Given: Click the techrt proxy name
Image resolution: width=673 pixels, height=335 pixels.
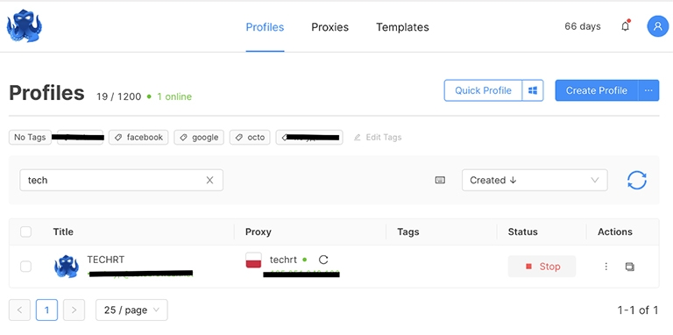Looking at the screenshot, I should point(283,260).
